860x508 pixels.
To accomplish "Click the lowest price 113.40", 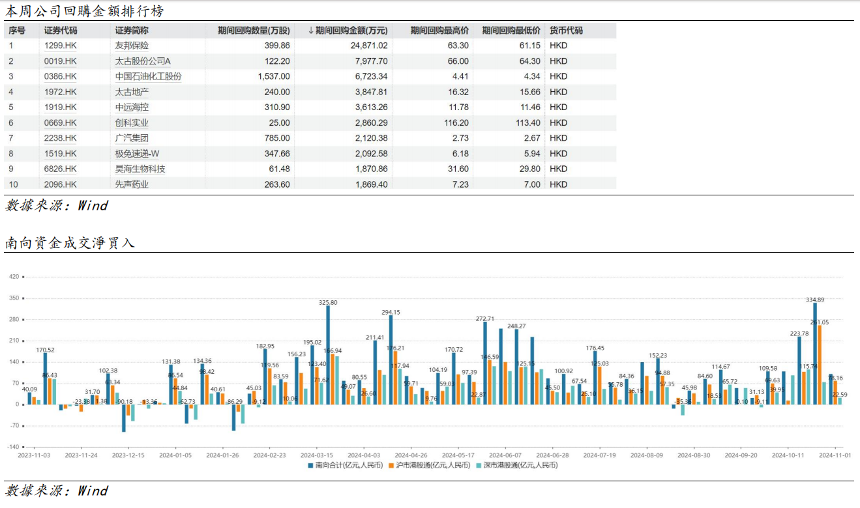I will coord(527,122).
